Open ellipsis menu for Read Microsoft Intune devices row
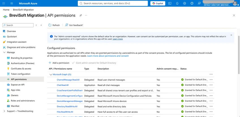240x117 pixels. [x=211, y=101]
